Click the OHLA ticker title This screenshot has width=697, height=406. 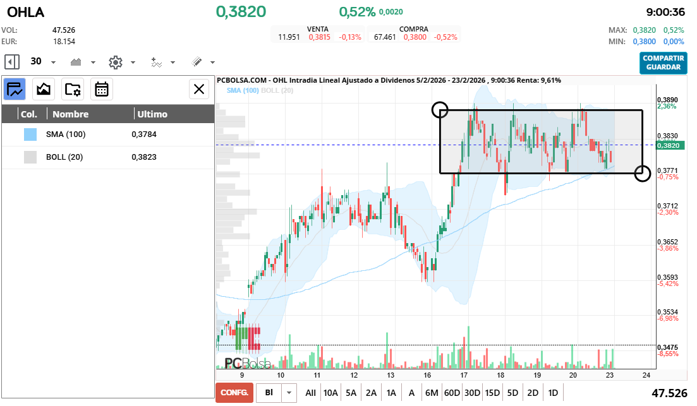(26, 12)
